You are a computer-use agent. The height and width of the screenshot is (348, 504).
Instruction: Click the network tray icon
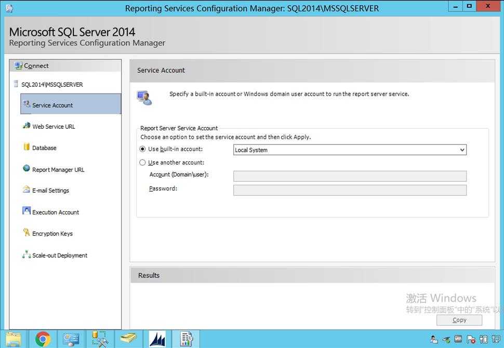pos(497,339)
